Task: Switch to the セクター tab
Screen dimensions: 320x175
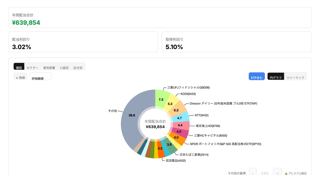Action: [x=33, y=68]
